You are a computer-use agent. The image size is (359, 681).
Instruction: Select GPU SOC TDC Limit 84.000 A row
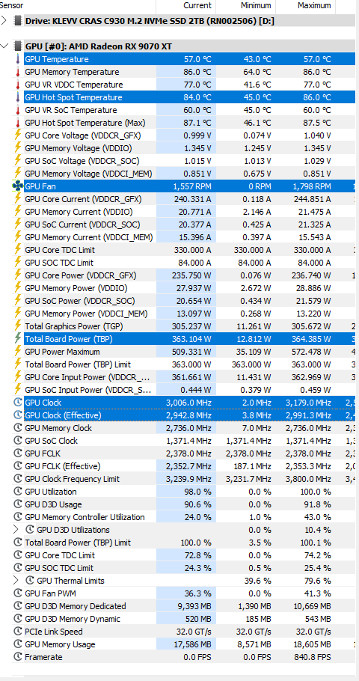(x=189, y=263)
